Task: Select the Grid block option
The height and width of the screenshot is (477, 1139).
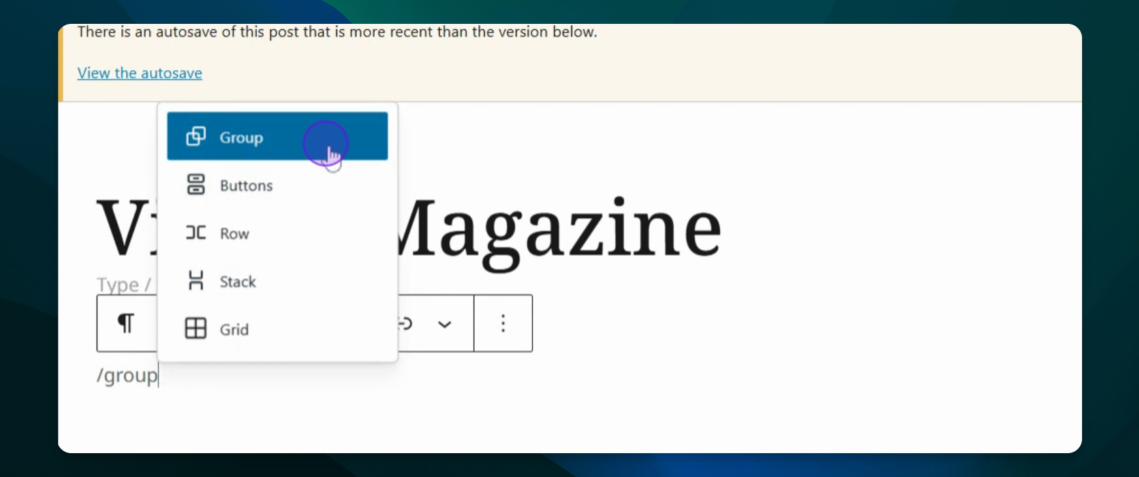Action: pyautogui.click(x=277, y=329)
